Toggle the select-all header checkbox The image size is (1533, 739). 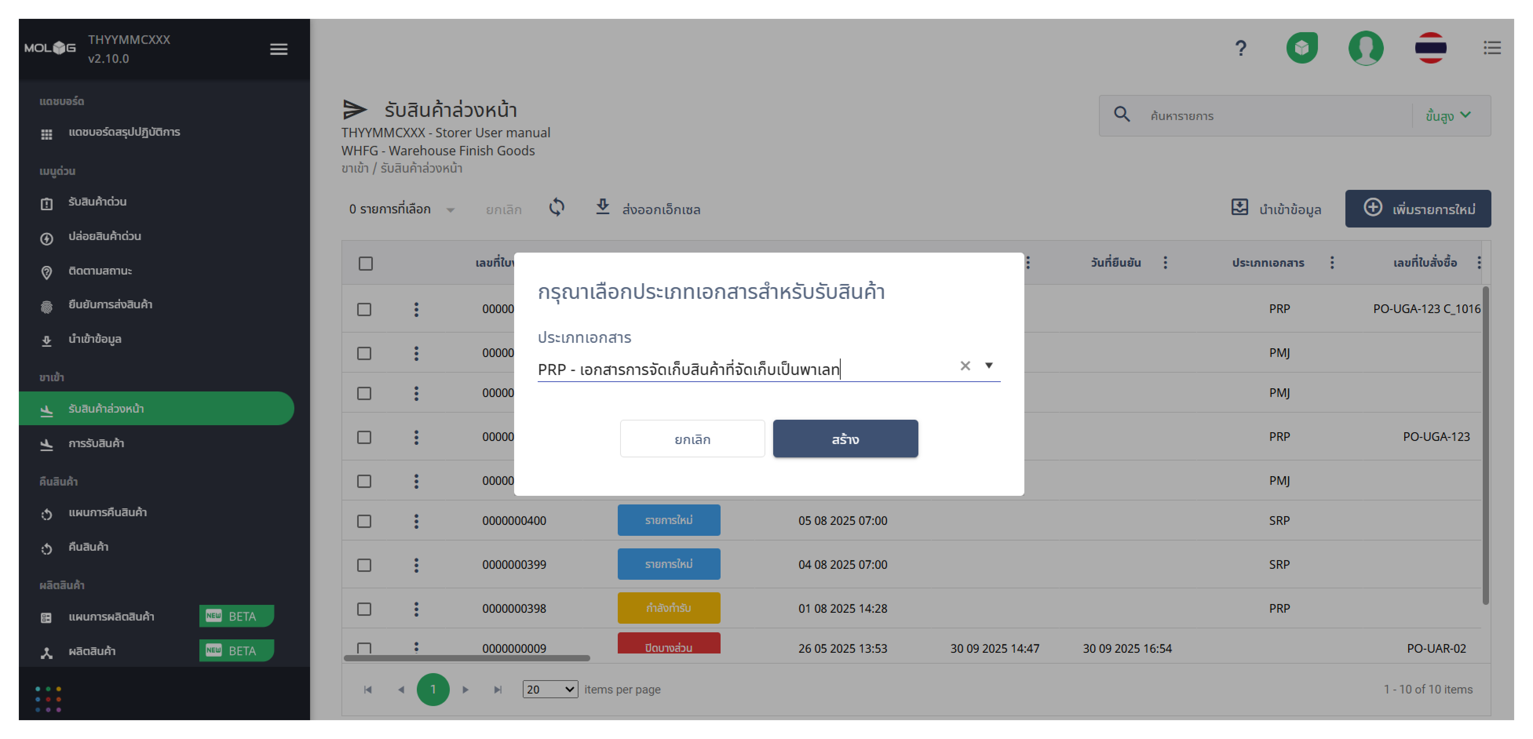[365, 263]
